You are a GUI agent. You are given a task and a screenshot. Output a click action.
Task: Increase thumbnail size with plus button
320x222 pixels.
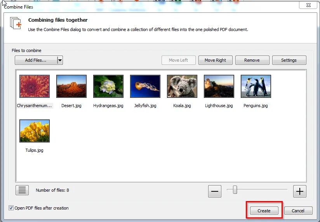tap(299, 191)
